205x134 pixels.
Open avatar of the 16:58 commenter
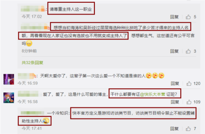click(x=9, y=98)
